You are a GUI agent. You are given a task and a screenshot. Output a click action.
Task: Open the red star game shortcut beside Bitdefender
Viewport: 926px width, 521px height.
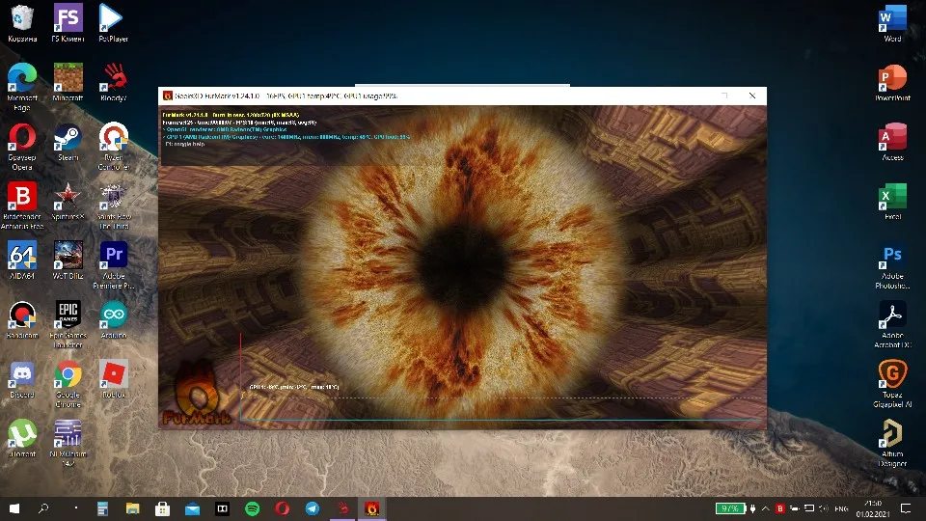[x=68, y=202]
